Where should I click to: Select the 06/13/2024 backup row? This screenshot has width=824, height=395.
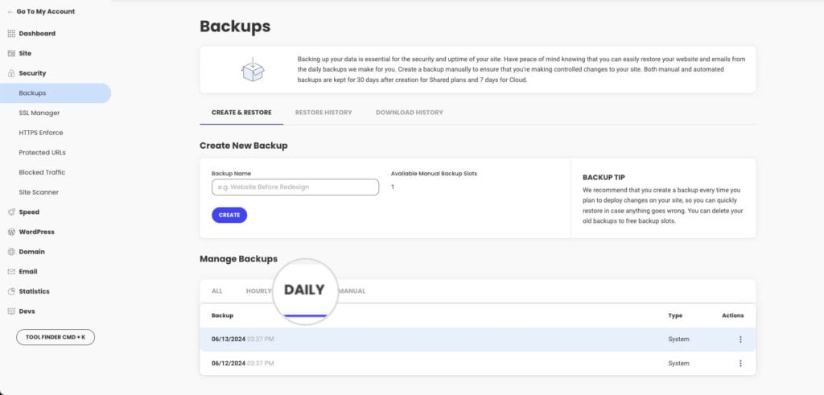tap(478, 339)
